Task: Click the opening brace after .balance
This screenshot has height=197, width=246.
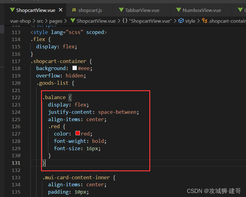Action: point(70,98)
